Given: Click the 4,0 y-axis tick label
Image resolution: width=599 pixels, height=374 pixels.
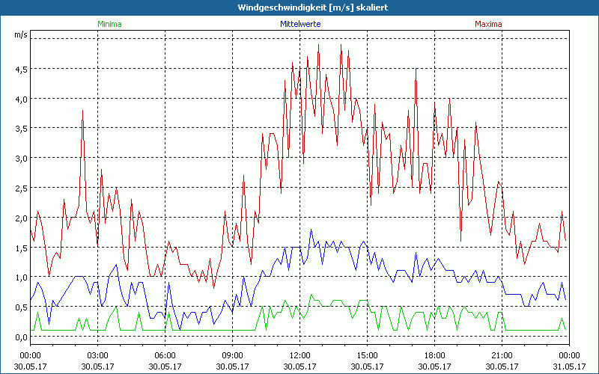Looking at the screenshot, I should 21,99.
